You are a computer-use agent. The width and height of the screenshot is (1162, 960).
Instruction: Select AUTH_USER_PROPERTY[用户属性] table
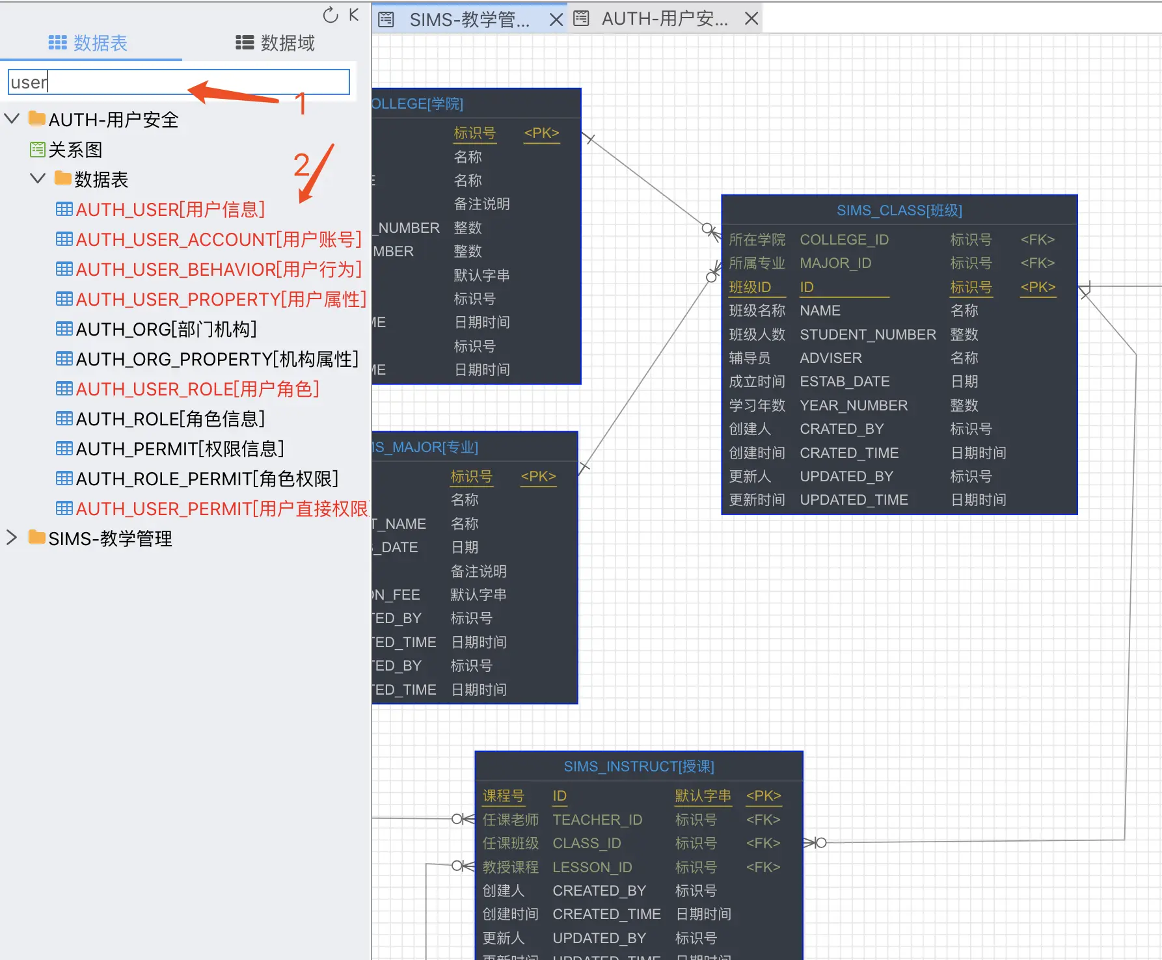221,299
